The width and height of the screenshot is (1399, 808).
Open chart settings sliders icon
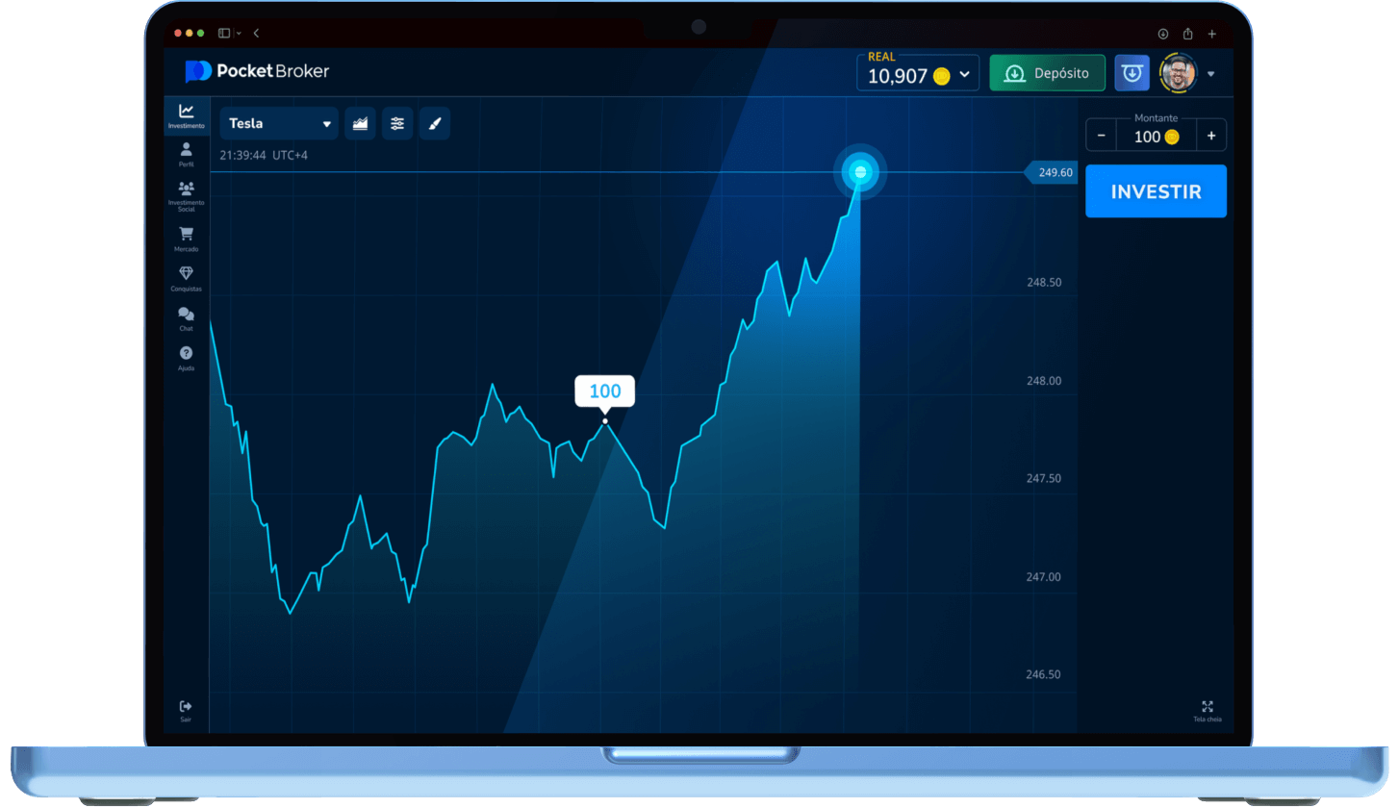coord(397,123)
